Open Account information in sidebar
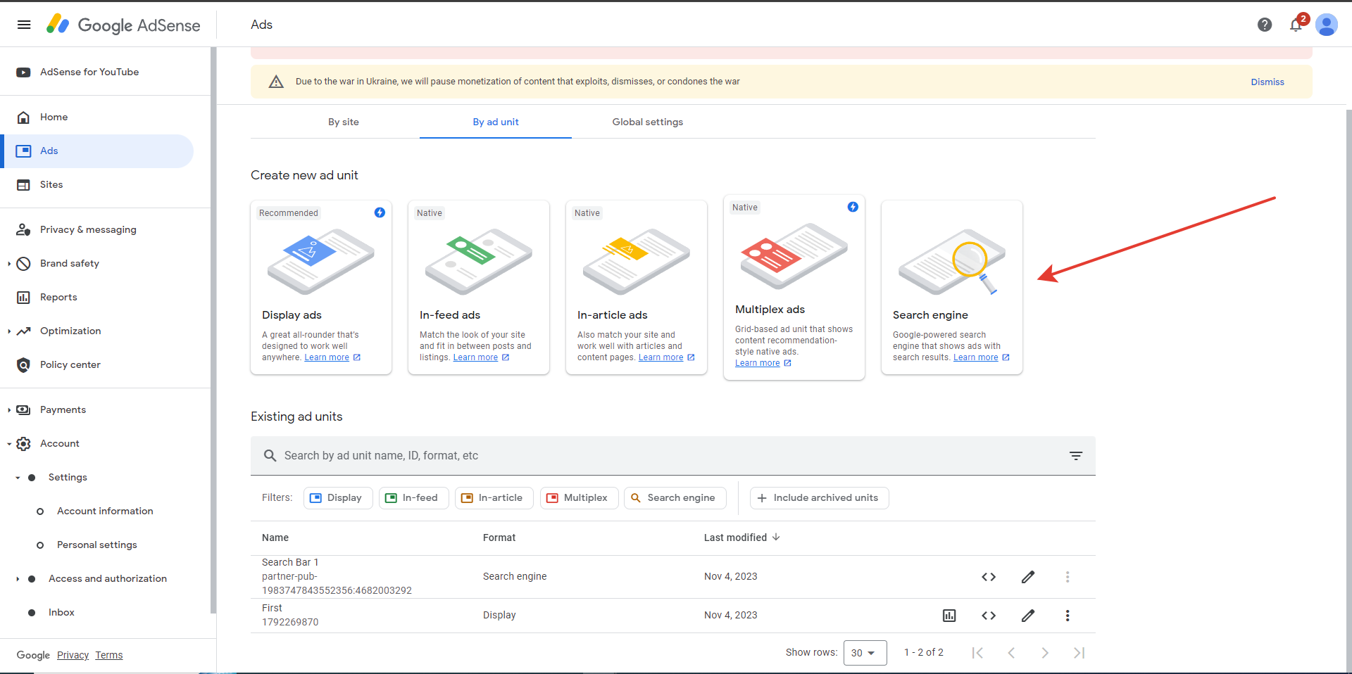Screen dimensions: 1352x674 click(105, 511)
